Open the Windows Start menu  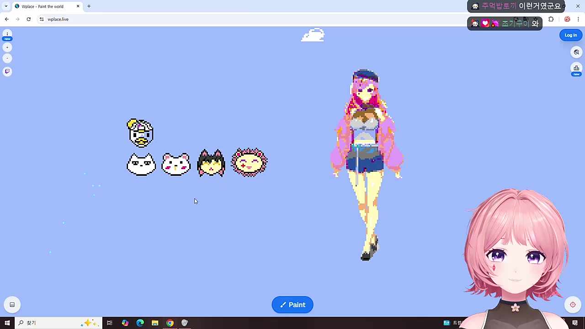pyautogui.click(x=7, y=323)
